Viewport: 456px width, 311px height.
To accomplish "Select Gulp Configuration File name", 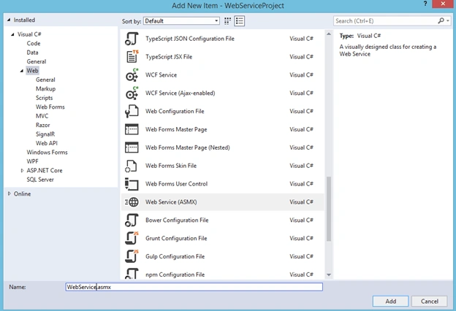I will point(175,256).
